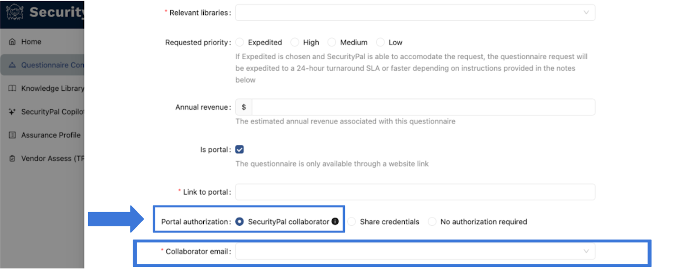Choose No authorization required radio option
Viewport: 695px width, 269px height.
pyautogui.click(x=432, y=222)
